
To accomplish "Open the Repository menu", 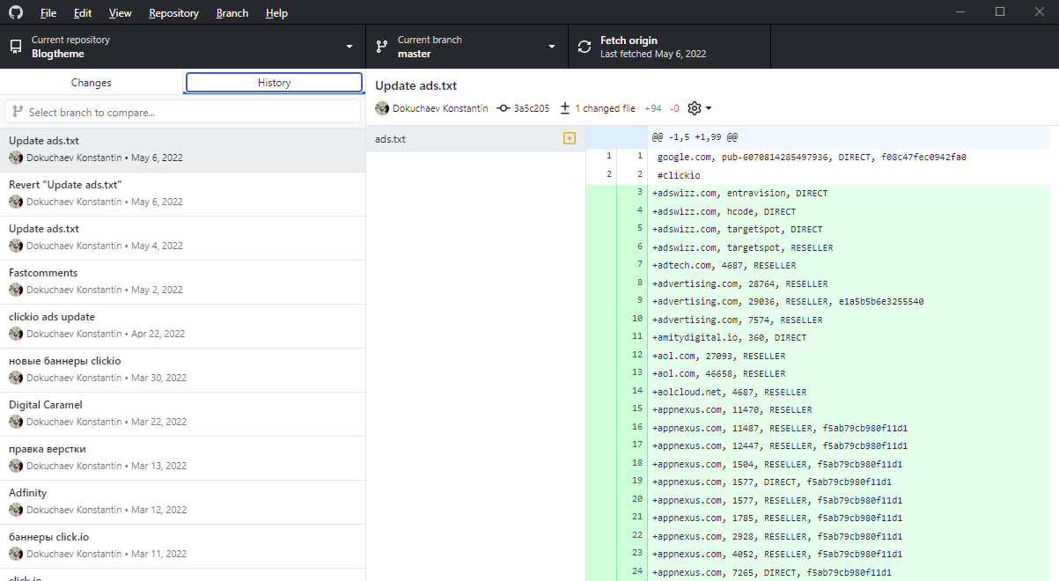I will (173, 13).
